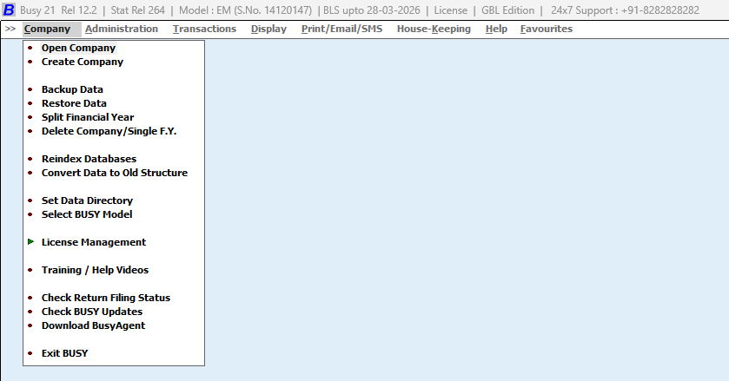Choose Check BUSY Updates
The width and height of the screenshot is (729, 381).
coord(91,312)
